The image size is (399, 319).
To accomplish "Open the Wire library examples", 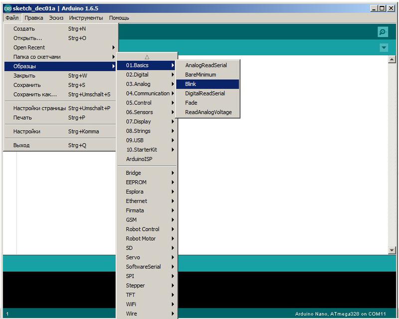I will pos(147,314).
